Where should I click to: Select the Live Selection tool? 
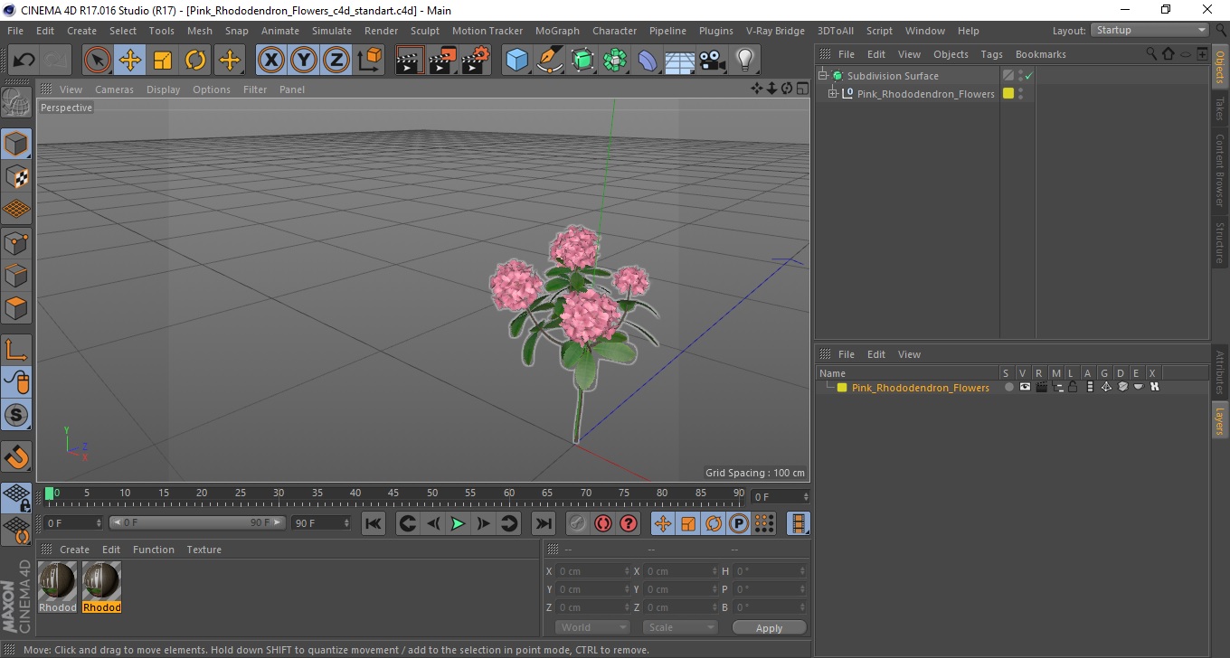[x=98, y=61]
